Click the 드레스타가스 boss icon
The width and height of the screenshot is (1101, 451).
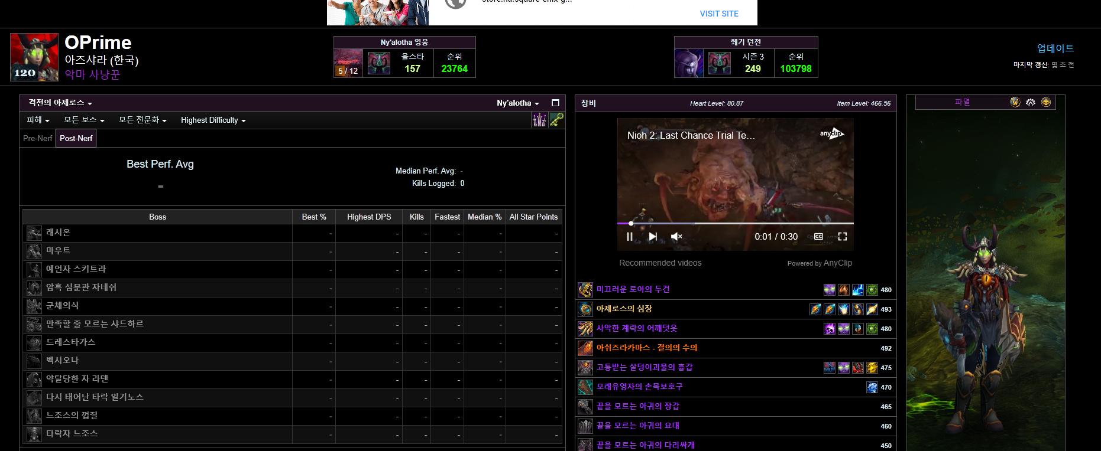point(34,343)
